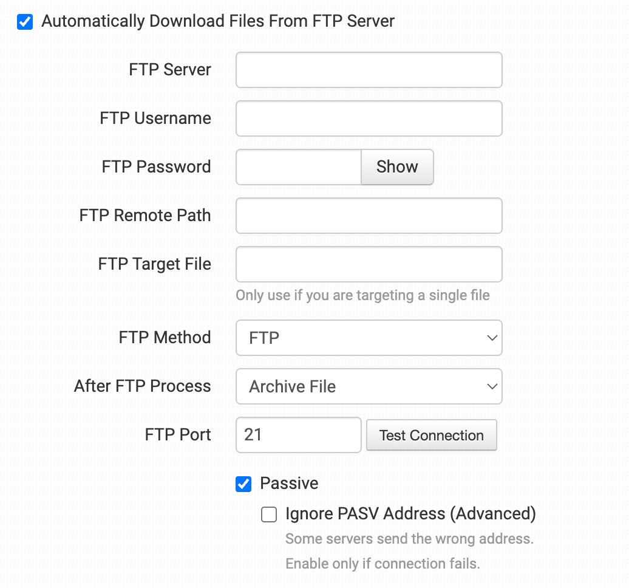Click the chevron arrow of FTP Method select
Image resolution: width=629 pixels, height=588 pixels.
point(492,338)
